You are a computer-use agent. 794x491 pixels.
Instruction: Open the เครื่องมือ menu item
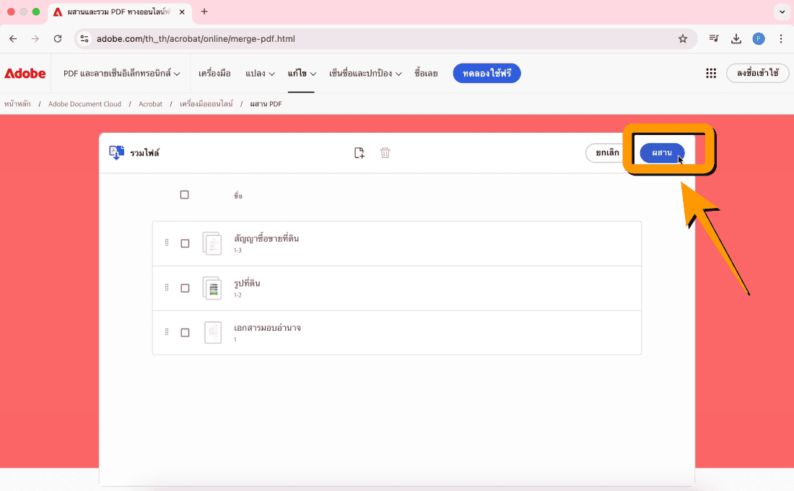tap(214, 74)
